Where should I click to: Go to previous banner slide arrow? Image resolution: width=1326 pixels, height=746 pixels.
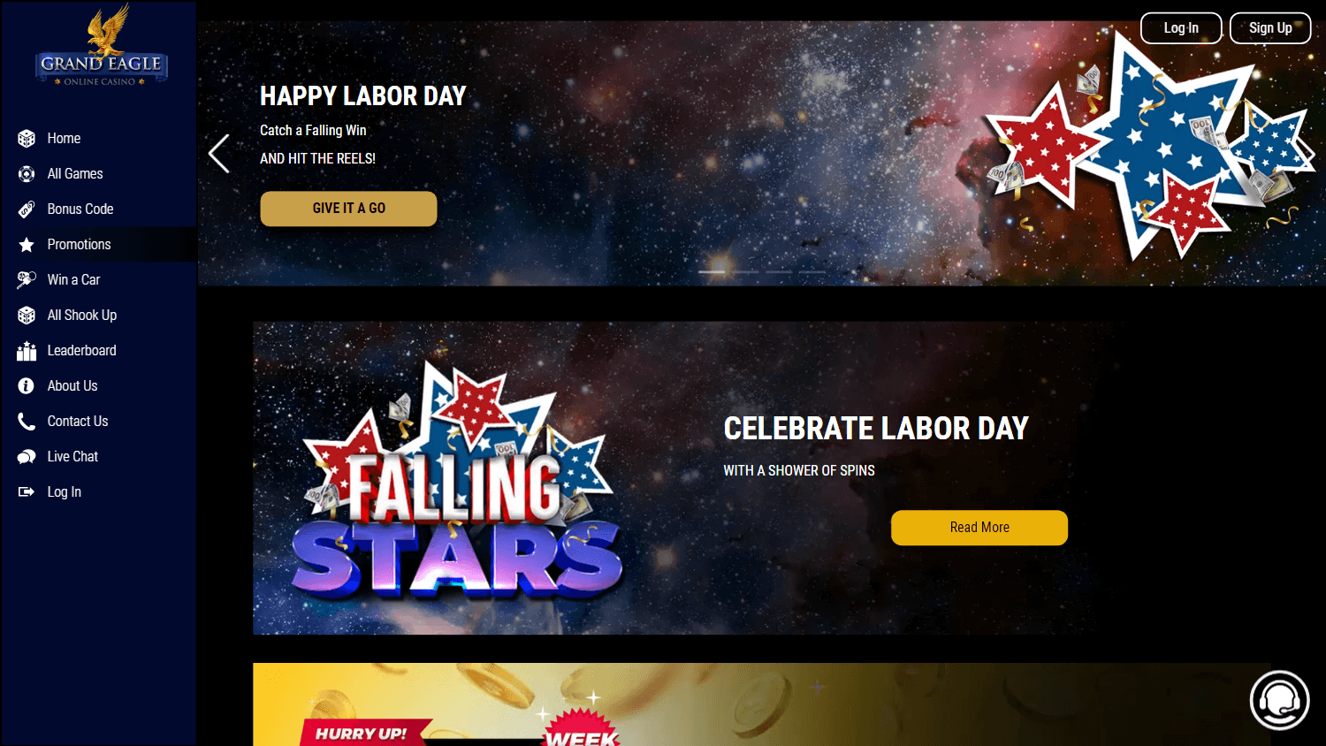tap(219, 154)
